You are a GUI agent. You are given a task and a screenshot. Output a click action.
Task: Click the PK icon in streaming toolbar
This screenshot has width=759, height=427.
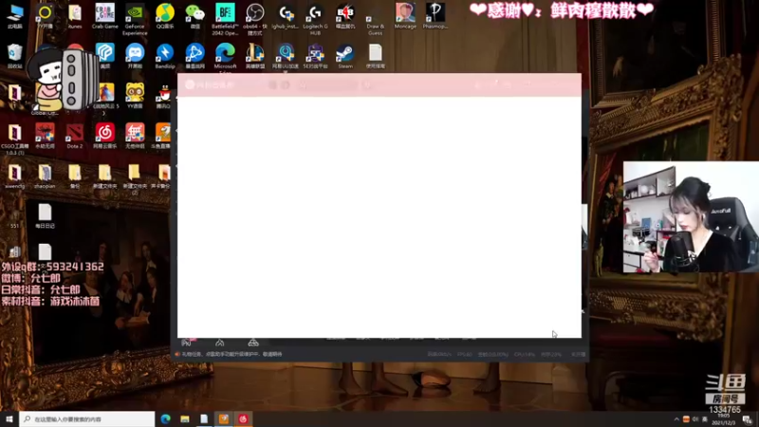click(187, 343)
